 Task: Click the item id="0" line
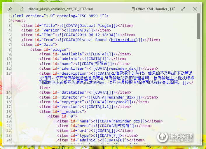coord(63,116)
